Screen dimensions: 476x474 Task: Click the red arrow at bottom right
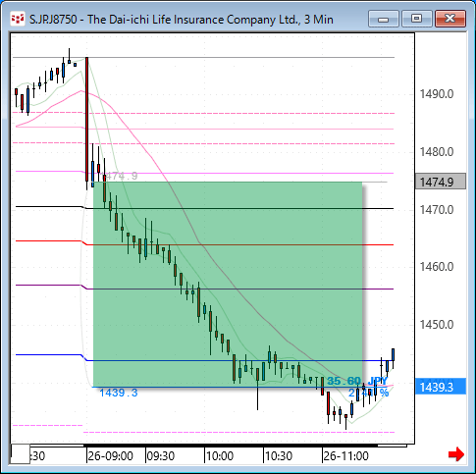(x=456, y=454)
